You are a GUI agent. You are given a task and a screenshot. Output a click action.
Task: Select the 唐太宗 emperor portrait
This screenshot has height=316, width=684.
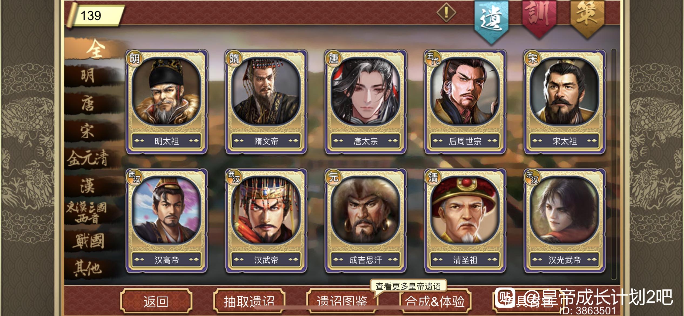366,92
